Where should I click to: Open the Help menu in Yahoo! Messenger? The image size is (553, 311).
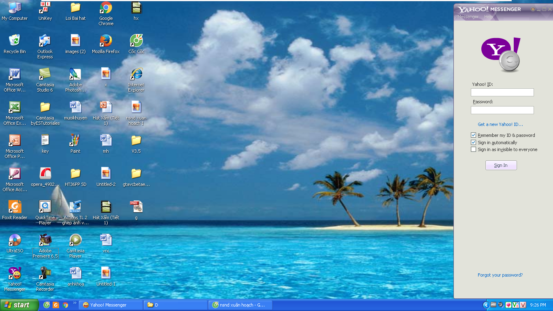[x=488, y=17]
